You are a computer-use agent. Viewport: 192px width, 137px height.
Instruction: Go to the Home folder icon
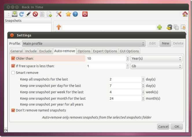185,14
